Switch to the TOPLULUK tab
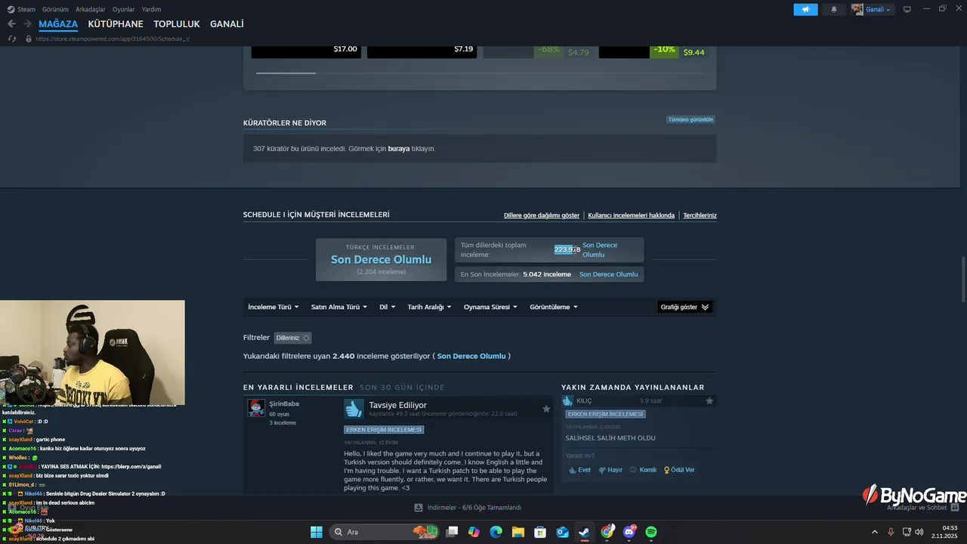The width and height of the screenshot is (967, 544). click(177, 24)
